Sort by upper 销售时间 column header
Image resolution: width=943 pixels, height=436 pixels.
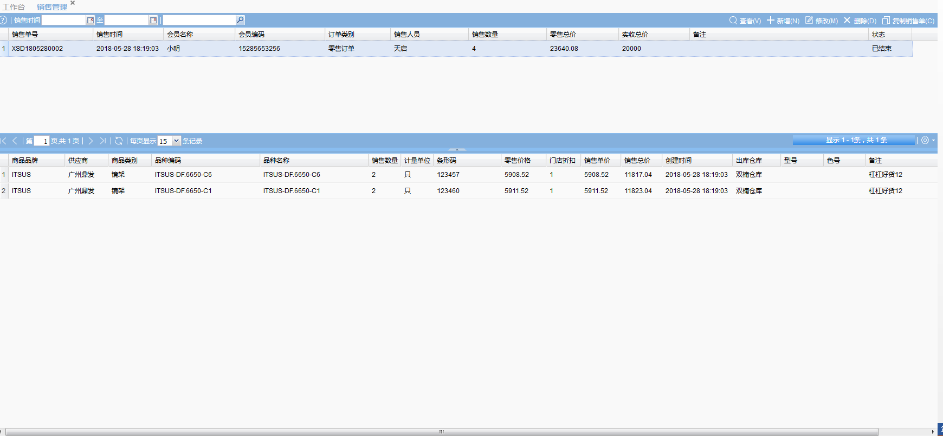pos(128,34)
